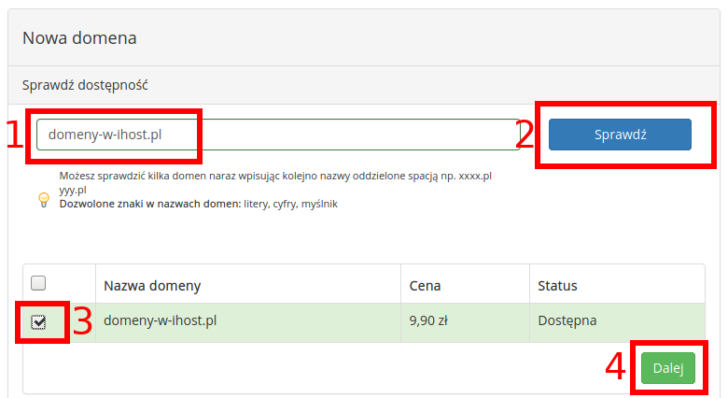Select the Status column header

point(557,286)
